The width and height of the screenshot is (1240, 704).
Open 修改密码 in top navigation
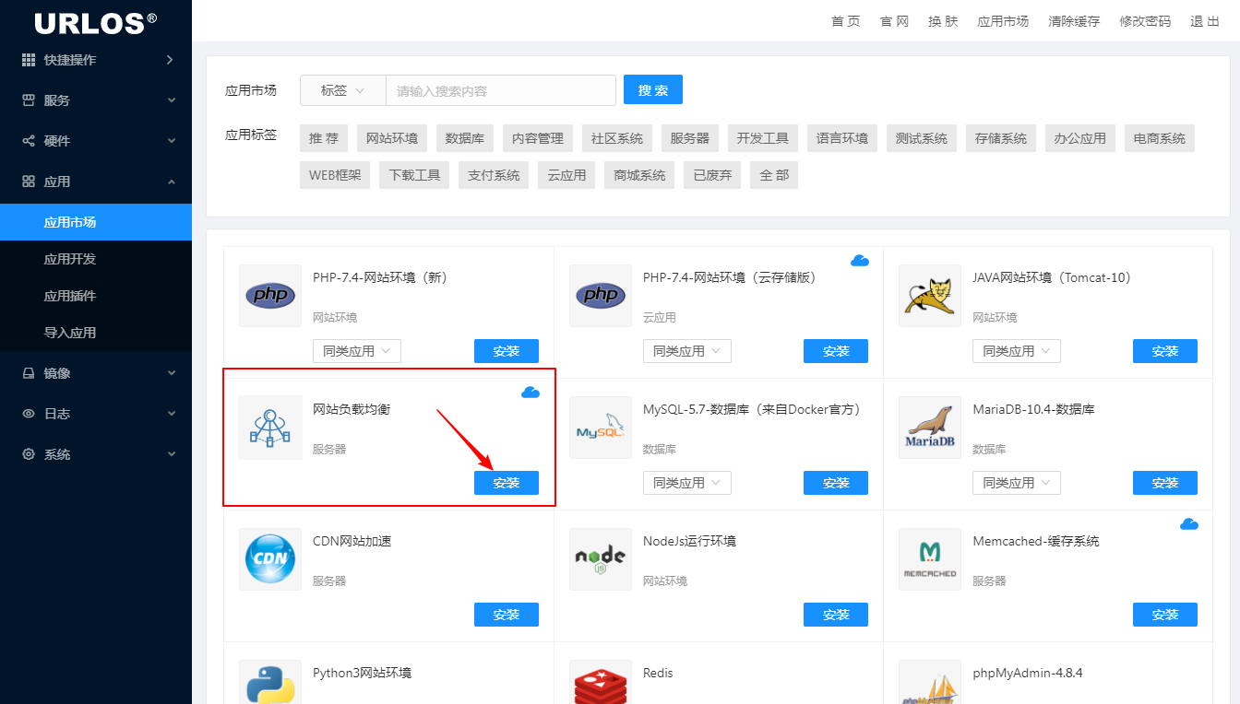click(x=1145, y=21)
